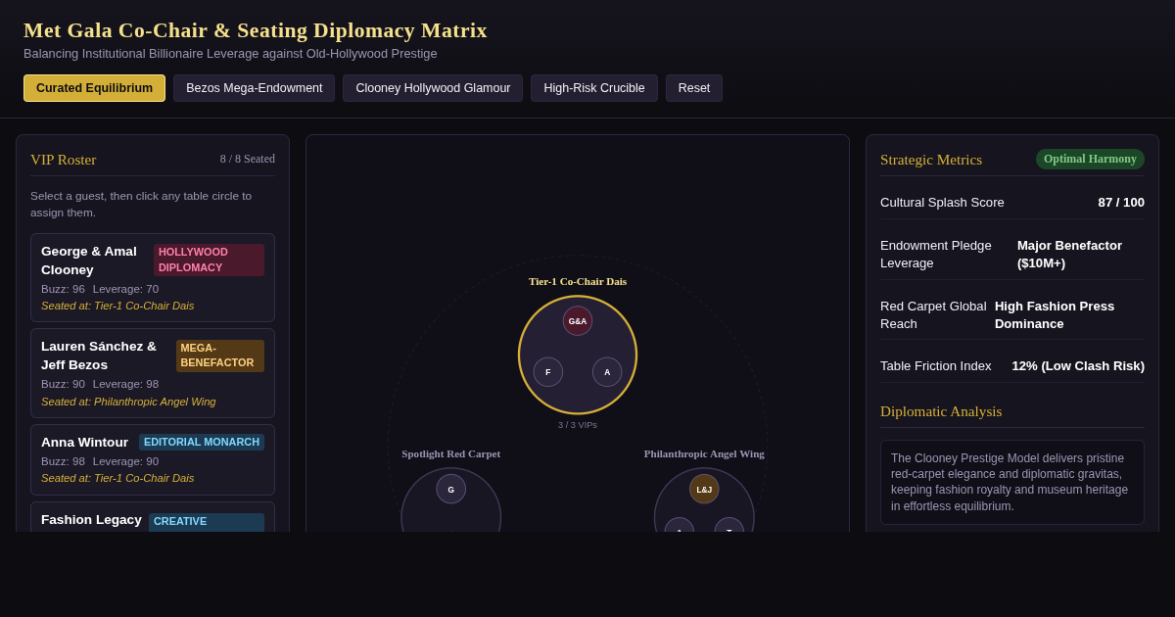This screenshot has width=1175, height=617.
Task: Select George & Amal Clooney guest card
Action: click(153, 278)
